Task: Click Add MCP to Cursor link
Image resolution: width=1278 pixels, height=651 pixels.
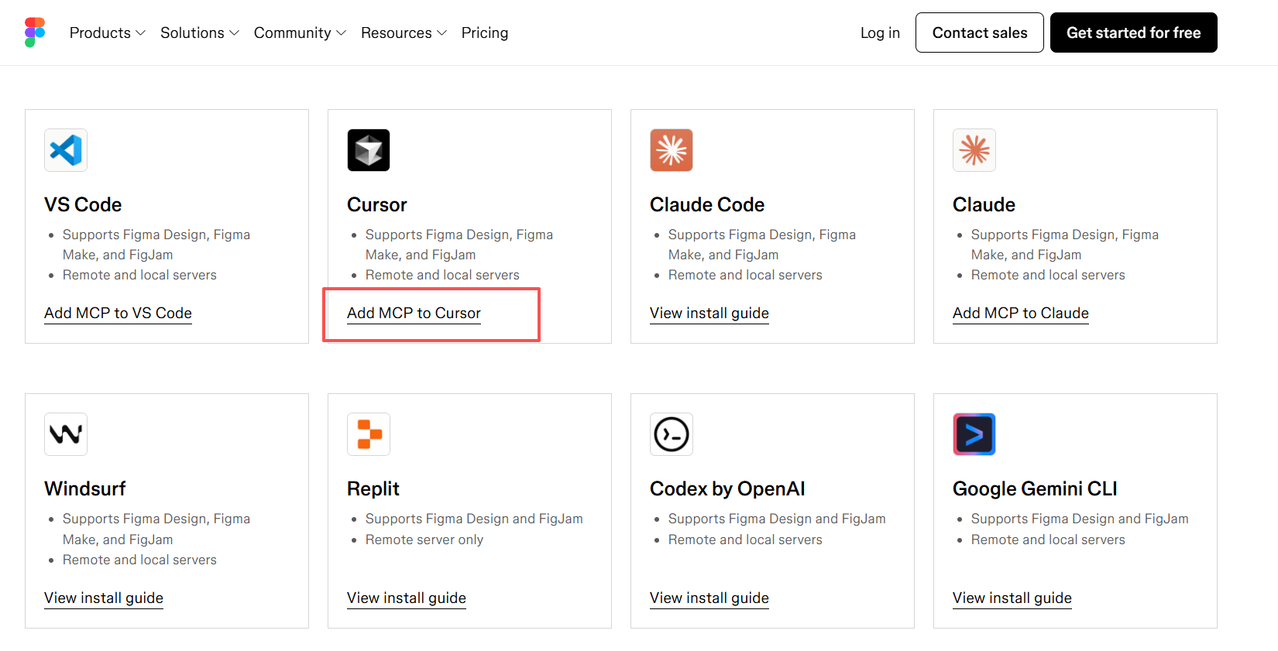Action: click(414, 313)
